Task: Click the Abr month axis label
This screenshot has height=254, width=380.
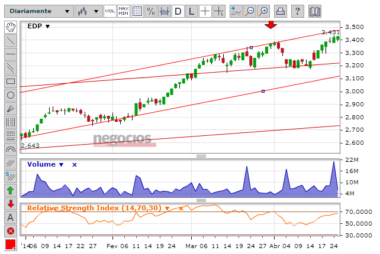Action: (x=275, y=246)
